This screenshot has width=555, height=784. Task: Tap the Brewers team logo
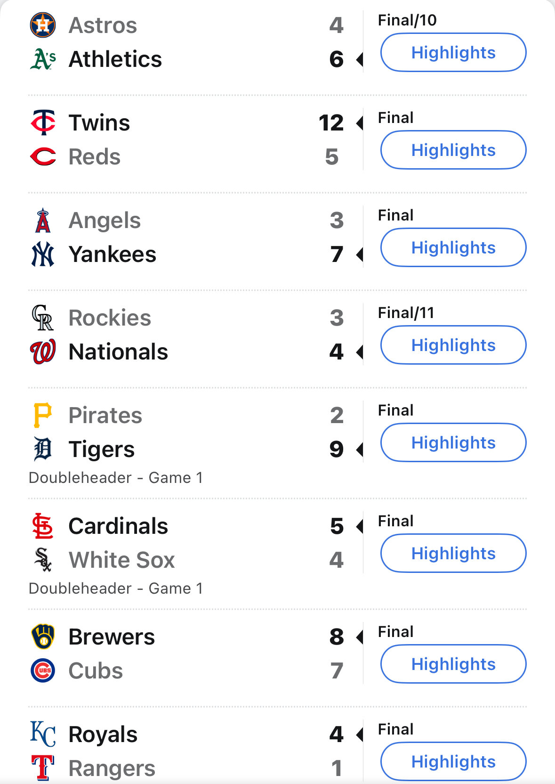click(x=43, y=637)
